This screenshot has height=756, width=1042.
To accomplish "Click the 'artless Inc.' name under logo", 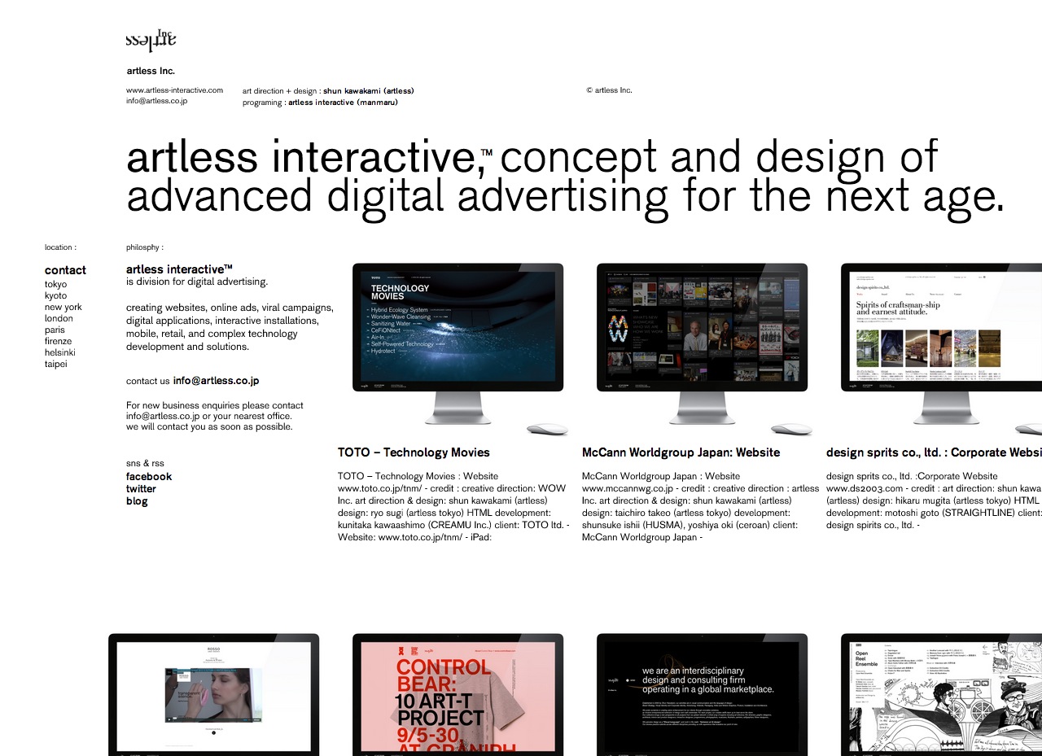I will pyautogui.click(x=151, y=71).
